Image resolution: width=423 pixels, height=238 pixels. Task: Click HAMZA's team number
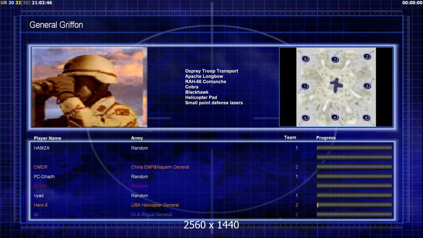pos(297,148)
